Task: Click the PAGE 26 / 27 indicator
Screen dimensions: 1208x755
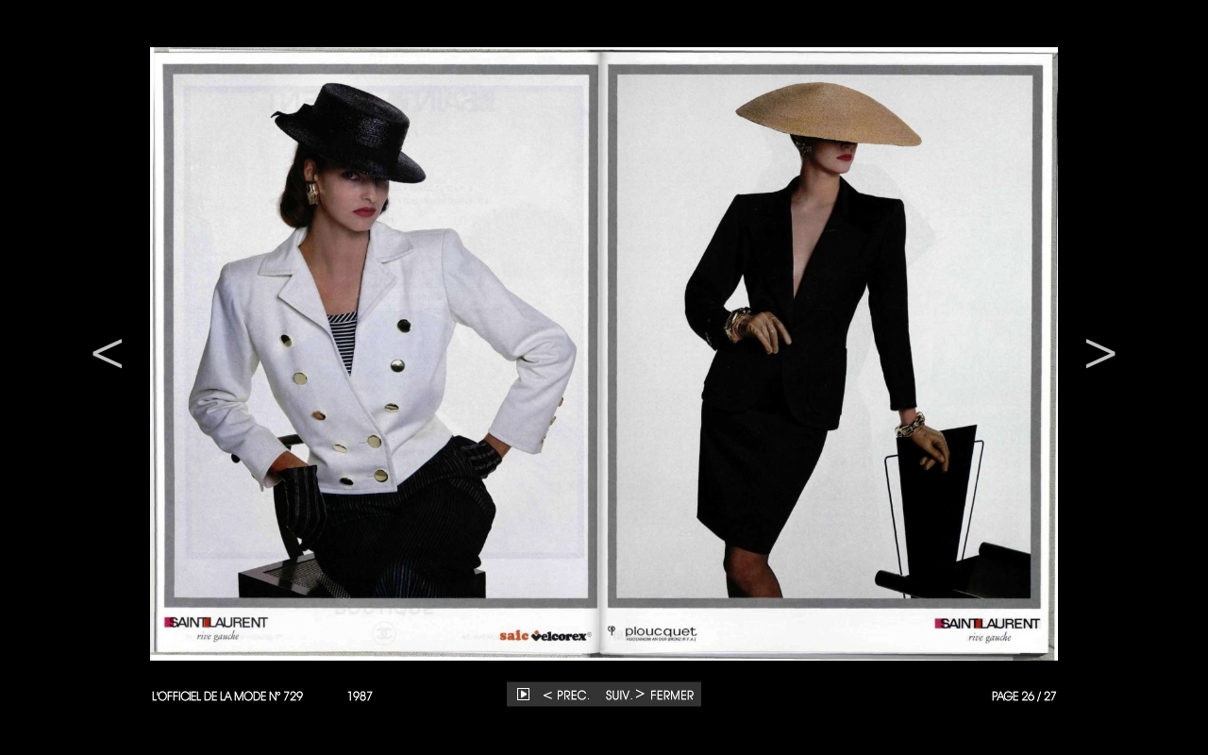Action: (x=1023, y=696)
